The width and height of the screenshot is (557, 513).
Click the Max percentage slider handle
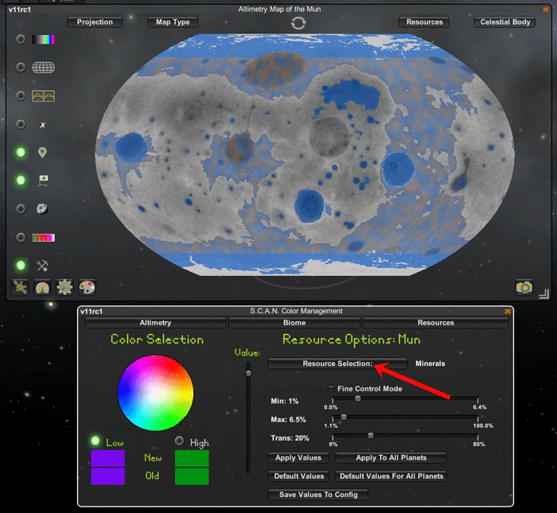[344, 417]
